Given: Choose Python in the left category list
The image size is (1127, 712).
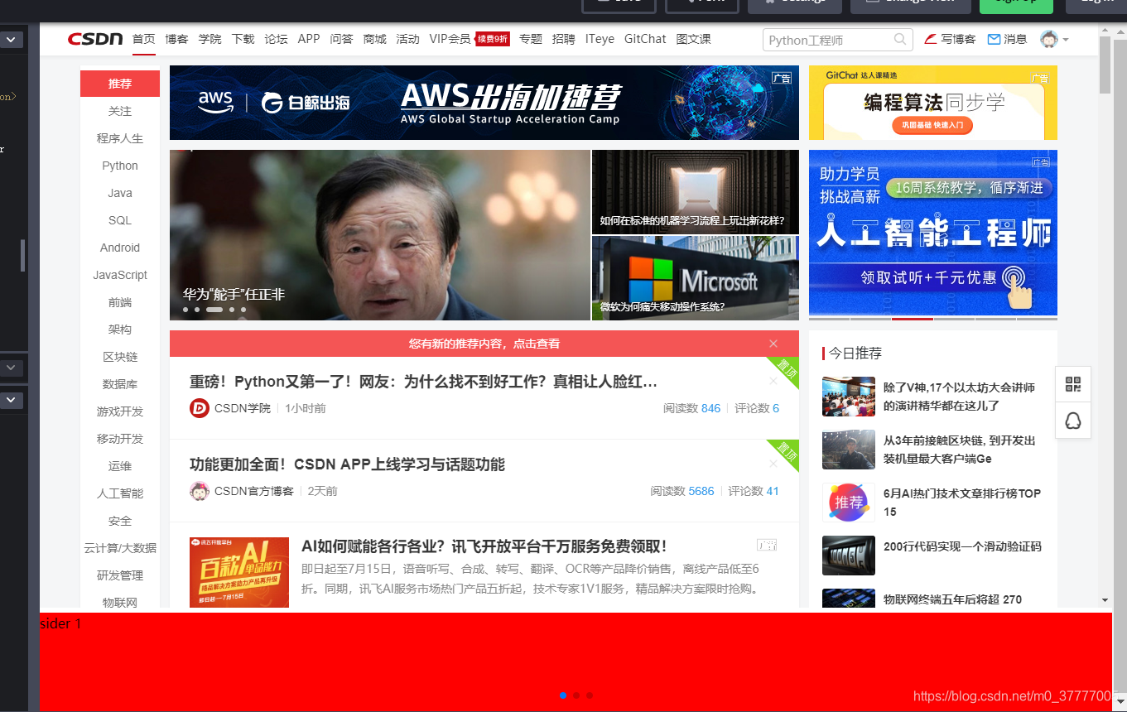Looking at the screenshot, I should pos(120,166).
